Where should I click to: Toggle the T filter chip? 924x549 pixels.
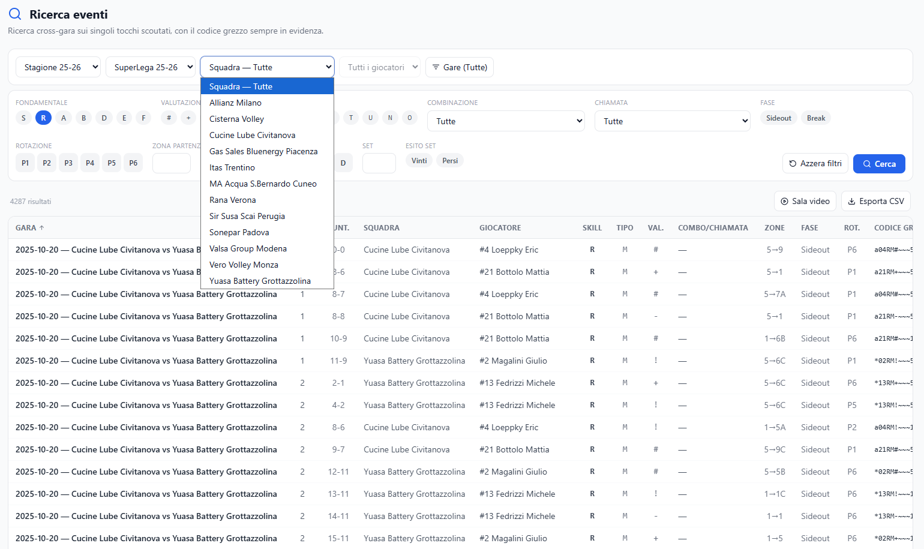[x=351, y=118]
